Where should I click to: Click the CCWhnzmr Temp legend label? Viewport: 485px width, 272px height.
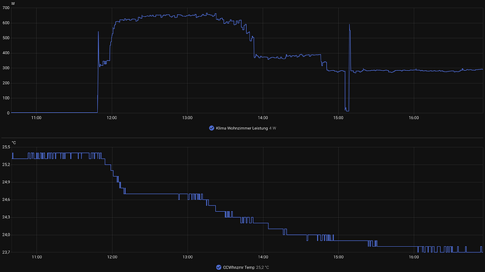pos(239,267)
